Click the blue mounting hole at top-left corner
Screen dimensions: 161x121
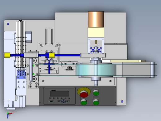(8, 24)
